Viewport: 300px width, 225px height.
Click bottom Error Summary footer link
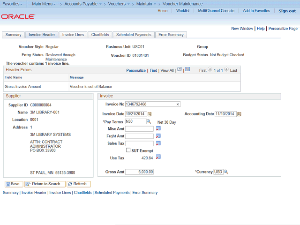coord(145,193)
